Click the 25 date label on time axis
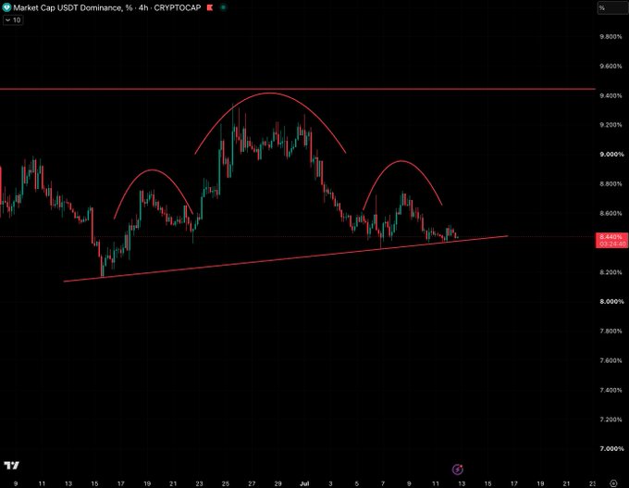Image resolution: width=629 pixels, height=488 pixels. click(x=226, y=483)
